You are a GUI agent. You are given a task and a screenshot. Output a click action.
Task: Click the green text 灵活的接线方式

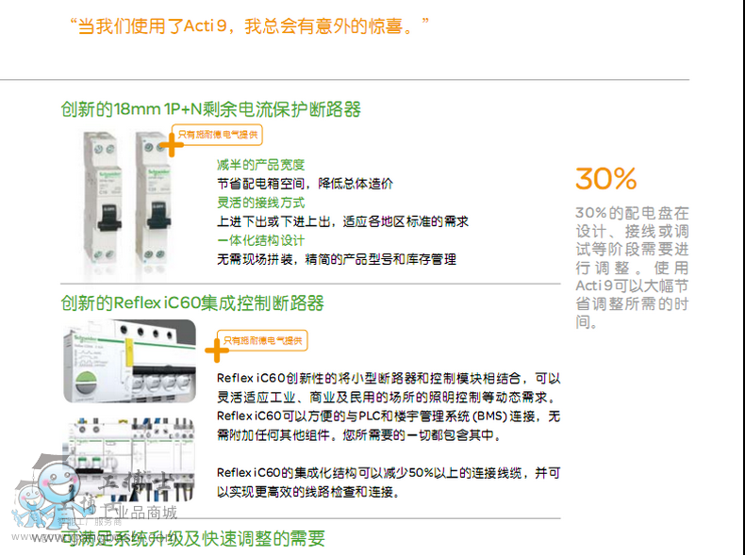[260, 203]
